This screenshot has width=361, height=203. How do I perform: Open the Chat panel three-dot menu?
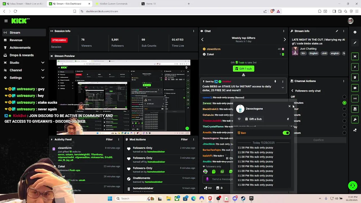284,31
